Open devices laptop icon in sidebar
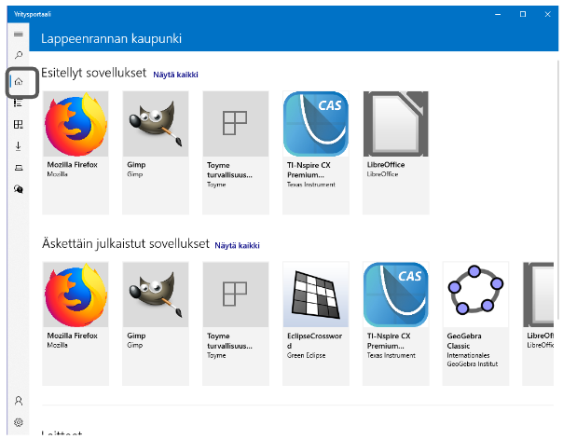Viewport: 563px width, 439px height. click(x=19, y=168)
